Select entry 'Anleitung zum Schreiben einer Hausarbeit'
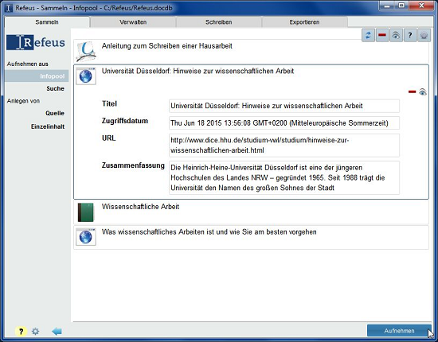 (x=251, y=52)
